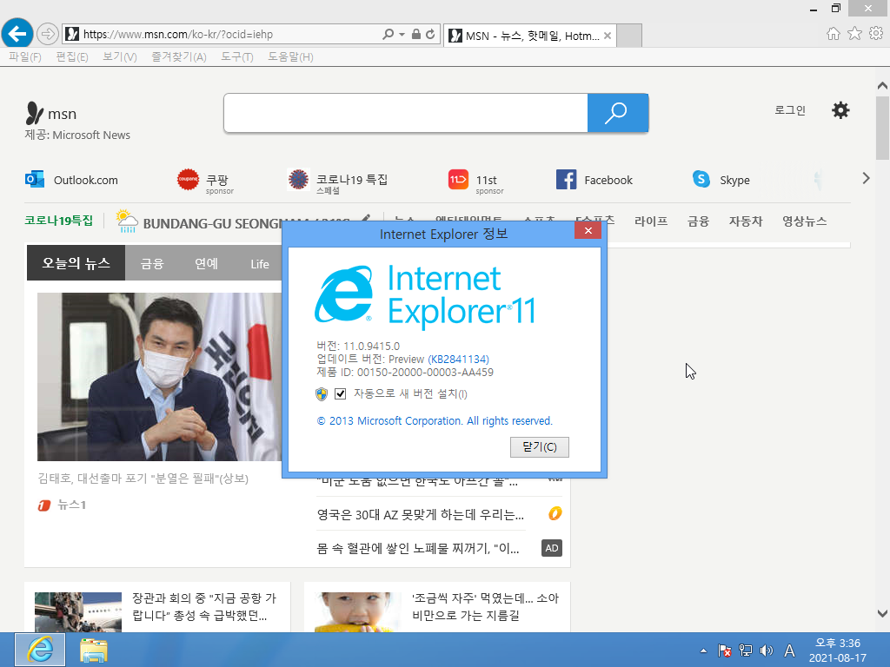The width and height of the screenshot is (890, 667).
Task: Expand shortcuts with the right chevron
Action: [866, 178]
